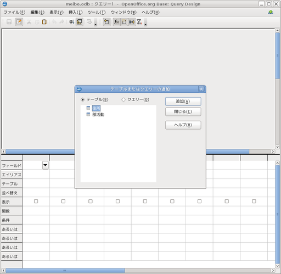
Task: Toggle the Functions fx icon
Action: coord(116,22)
